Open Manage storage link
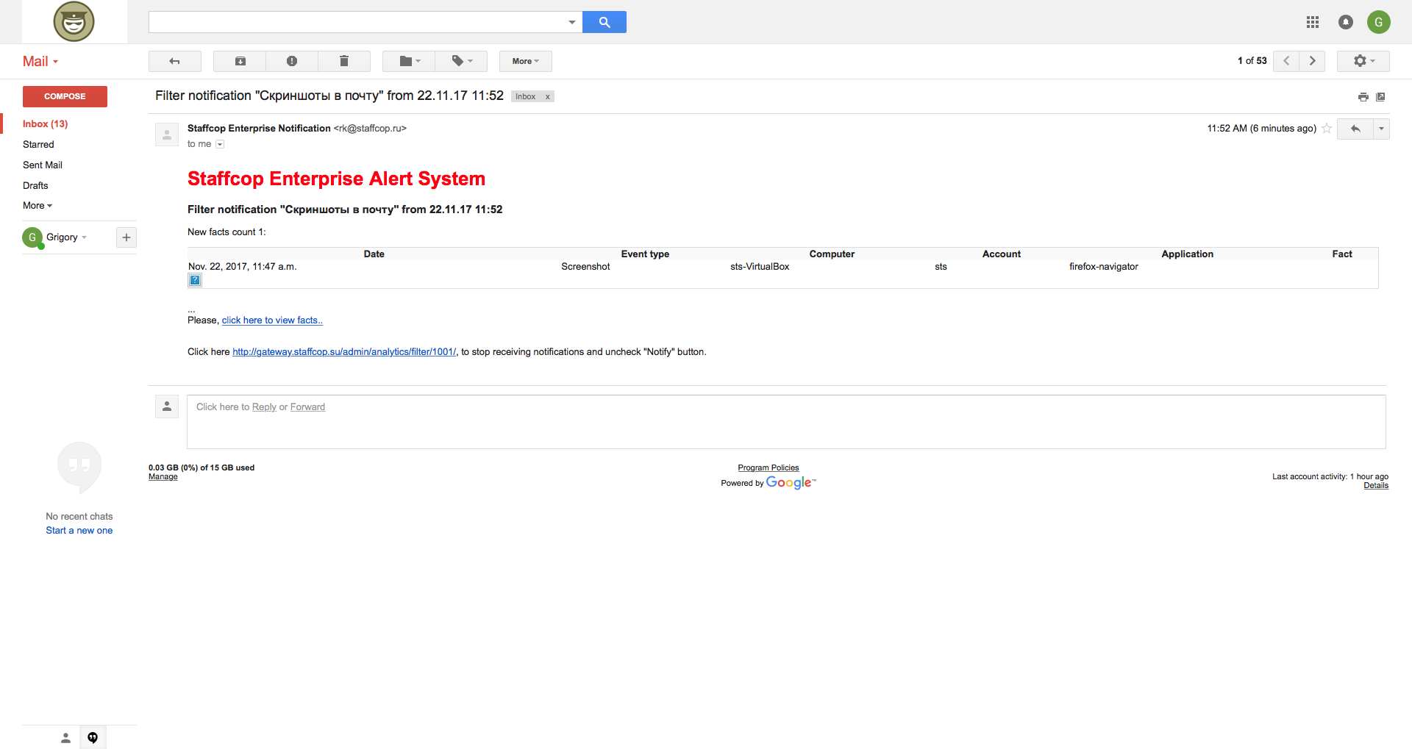The height and width of the screenshot is (749, 1412). coord(163,477)
